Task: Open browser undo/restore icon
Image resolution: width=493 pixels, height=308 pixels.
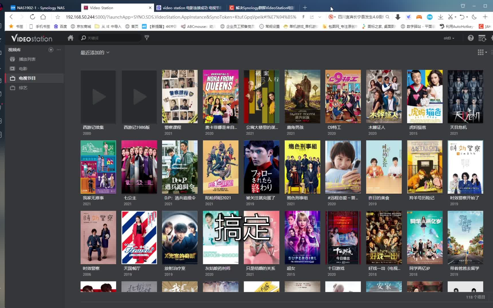Action: (462, 17)
